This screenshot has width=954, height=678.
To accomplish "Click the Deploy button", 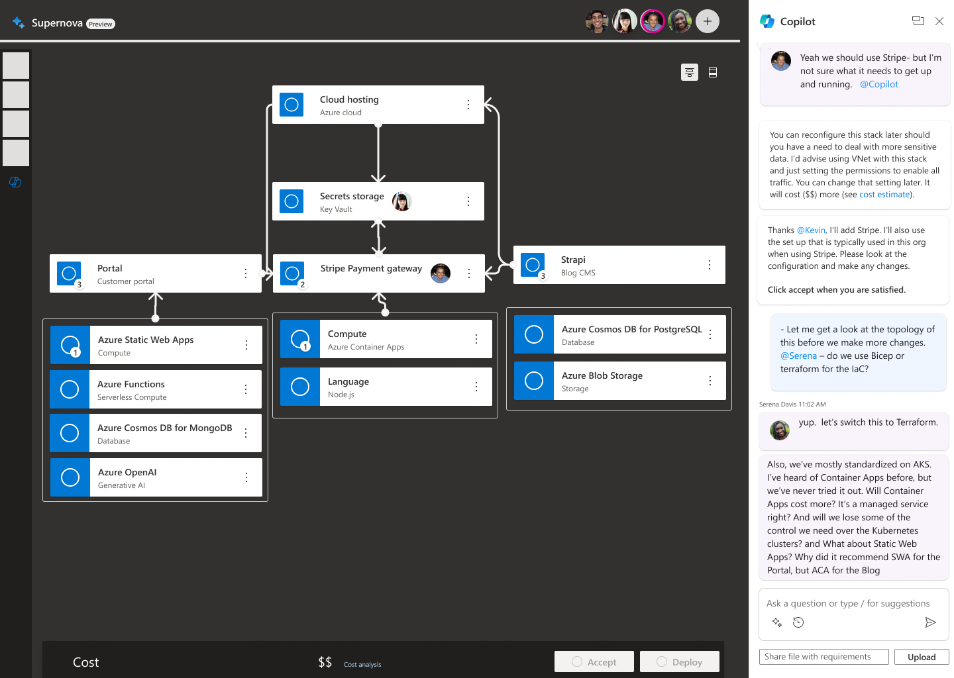I will pos(680,661).
